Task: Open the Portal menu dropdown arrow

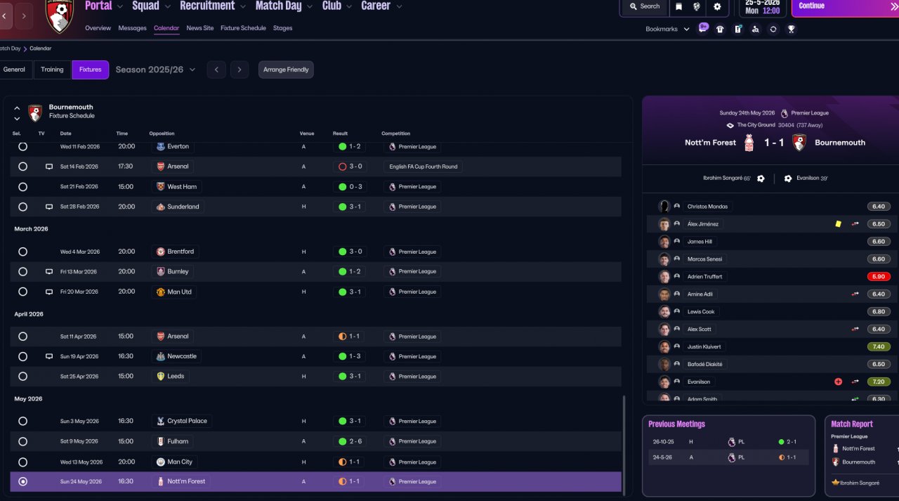Action: tap(119, 6)
